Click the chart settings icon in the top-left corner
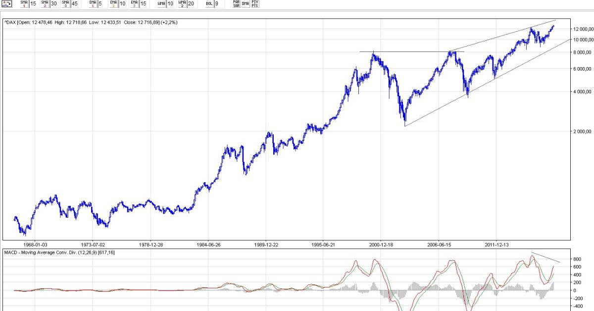 point(7,3)
